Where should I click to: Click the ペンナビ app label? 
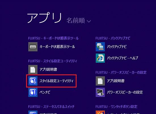point(45,92)
